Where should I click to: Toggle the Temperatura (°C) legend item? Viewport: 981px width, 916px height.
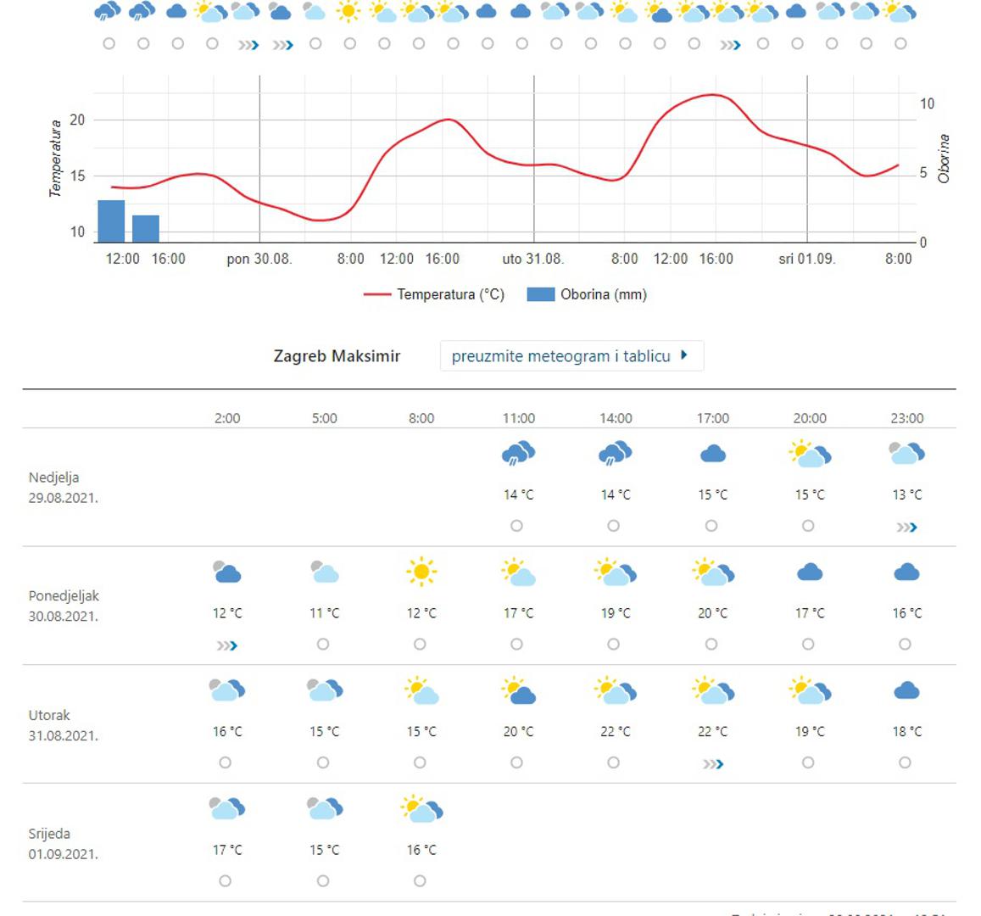tap(434, 294)
